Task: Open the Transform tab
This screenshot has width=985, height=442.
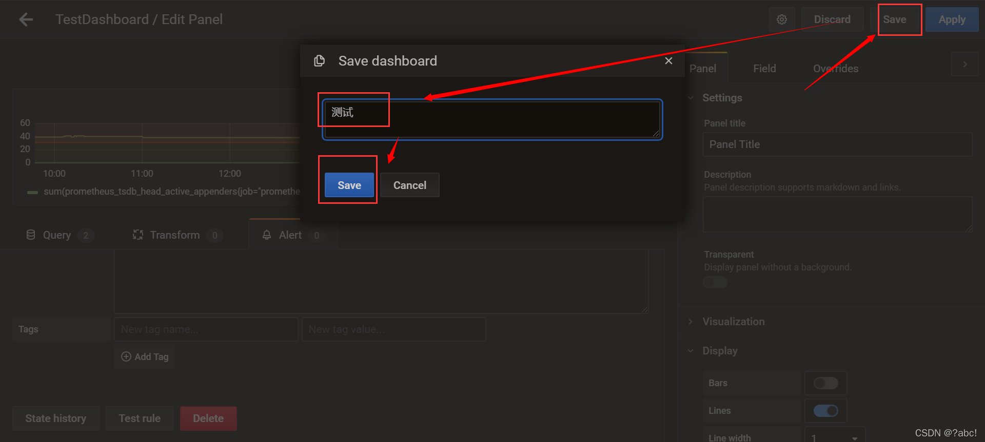Action: [x=178, y=235]
